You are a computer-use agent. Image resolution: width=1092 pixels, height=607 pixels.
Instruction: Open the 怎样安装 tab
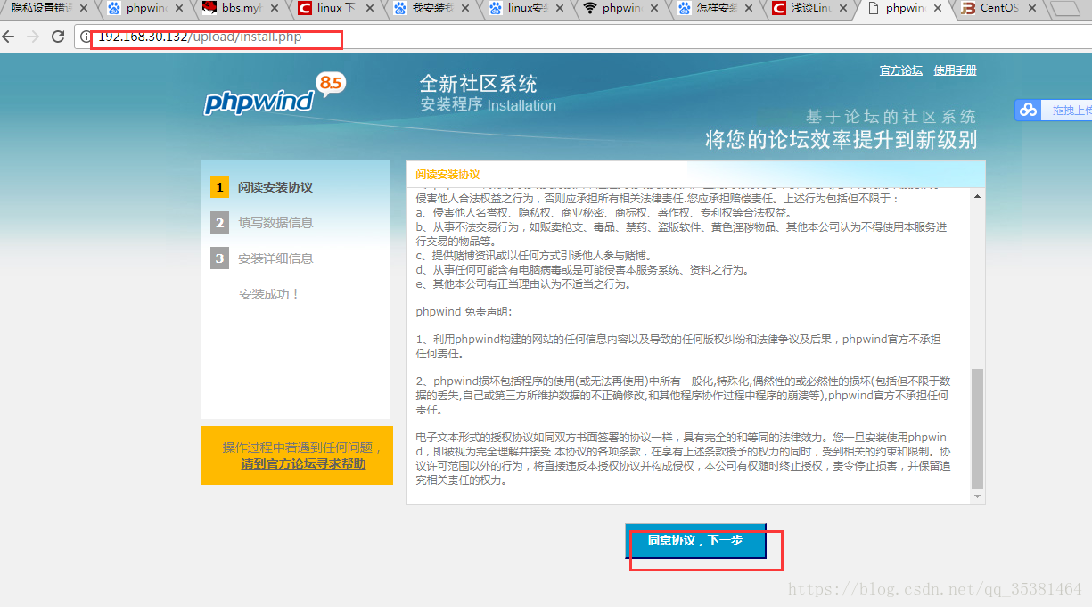pyautogui.click(x=718, y=9)
